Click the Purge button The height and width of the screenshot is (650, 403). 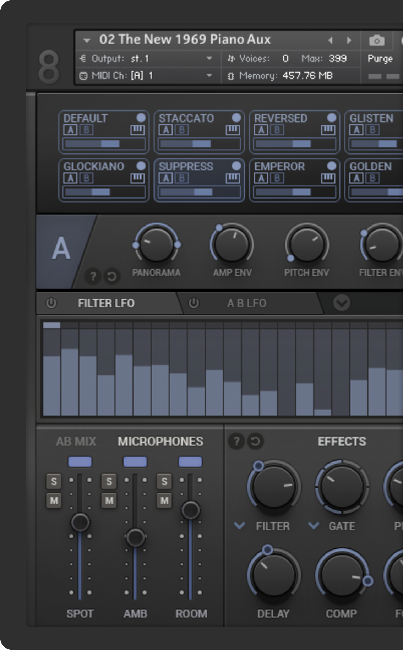380,59
